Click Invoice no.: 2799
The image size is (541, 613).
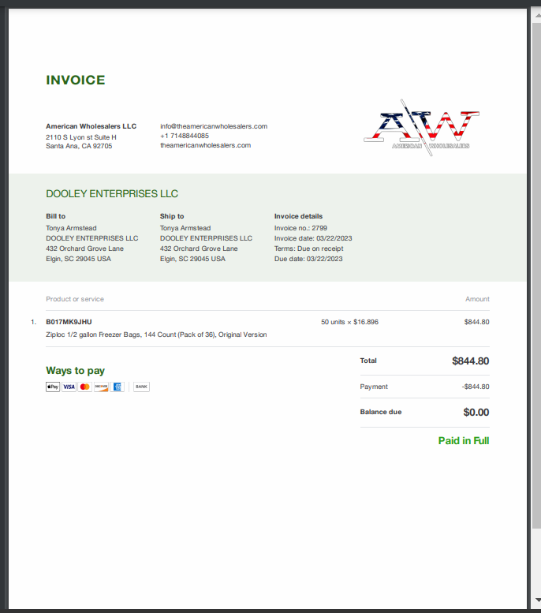pyautogui.click(x=301, y=228)
